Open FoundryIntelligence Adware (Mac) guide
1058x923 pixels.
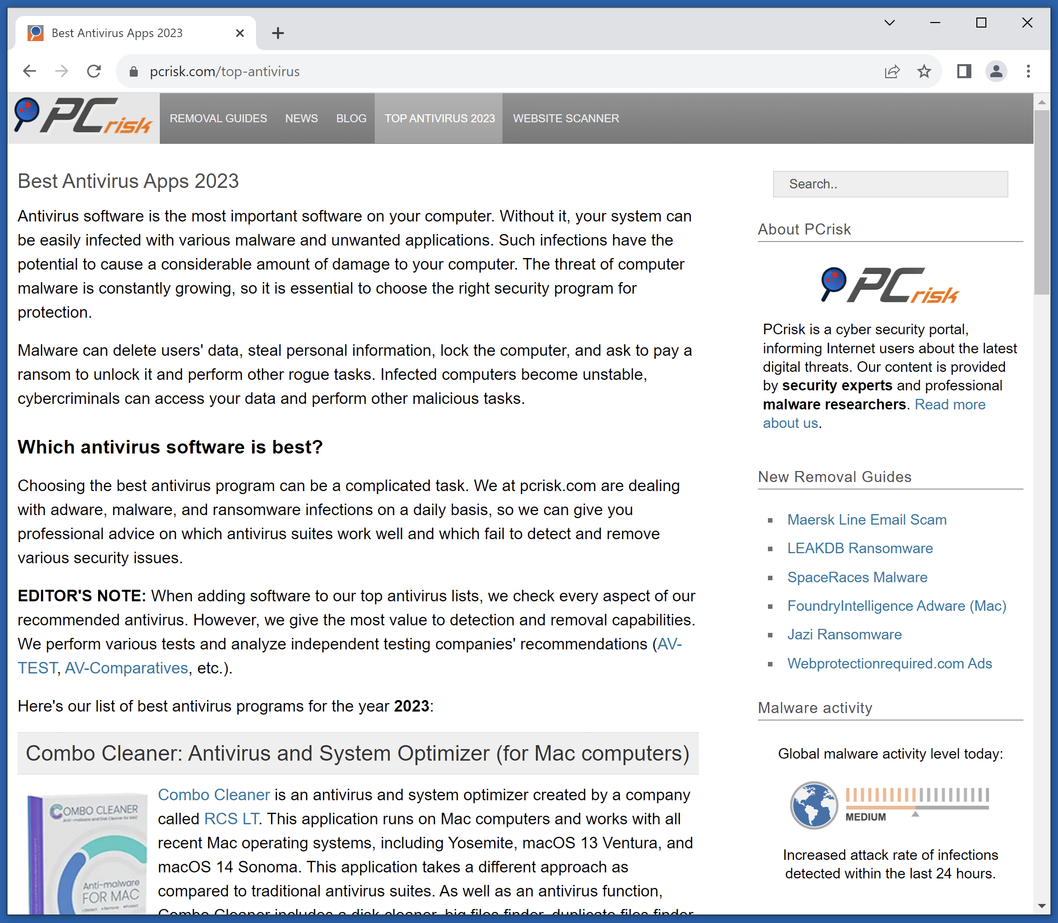click(896, 606)
